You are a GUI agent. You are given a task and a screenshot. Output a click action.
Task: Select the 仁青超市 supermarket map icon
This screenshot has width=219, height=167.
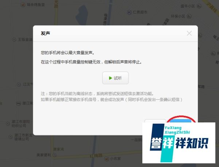(129, 12)
